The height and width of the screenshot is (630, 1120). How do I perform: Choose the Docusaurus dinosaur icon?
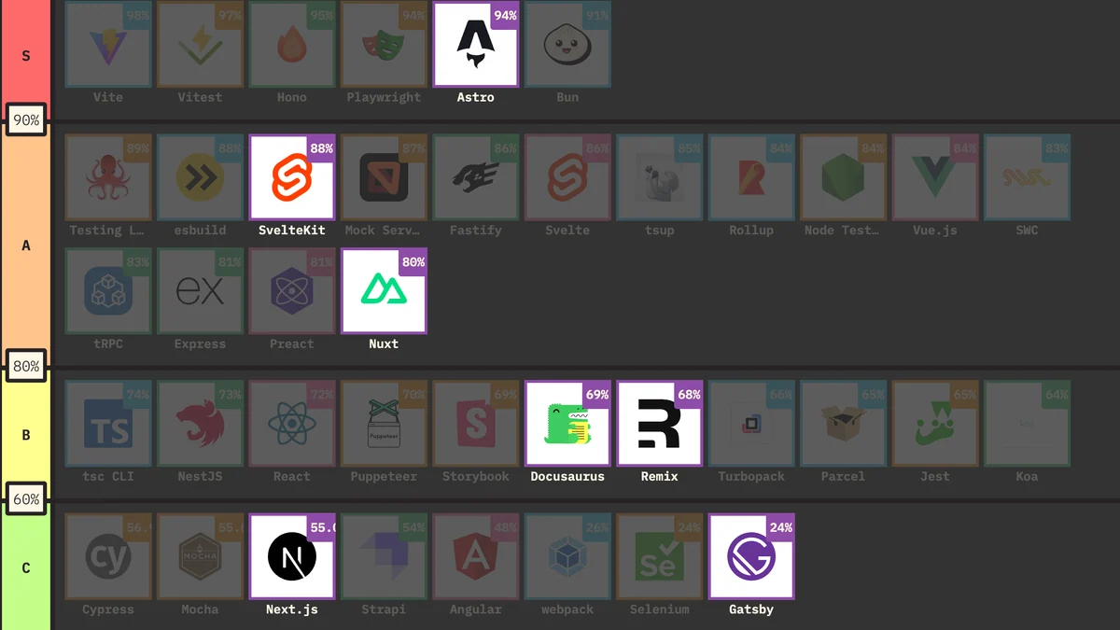pyautogui.click(x=567, y=424)
